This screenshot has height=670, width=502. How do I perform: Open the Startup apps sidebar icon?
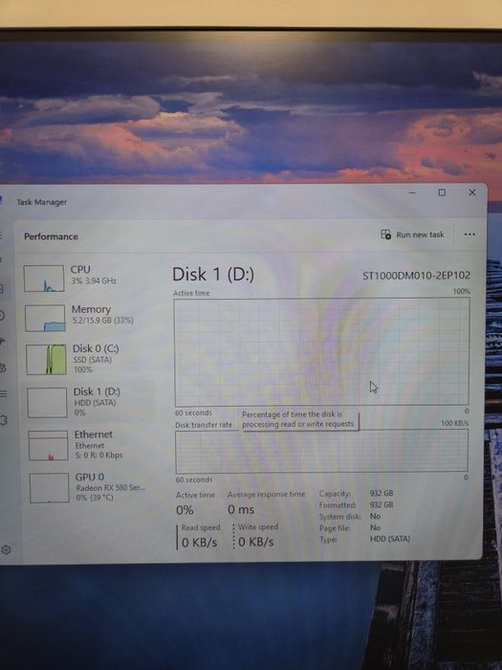[x=2, y=341]
